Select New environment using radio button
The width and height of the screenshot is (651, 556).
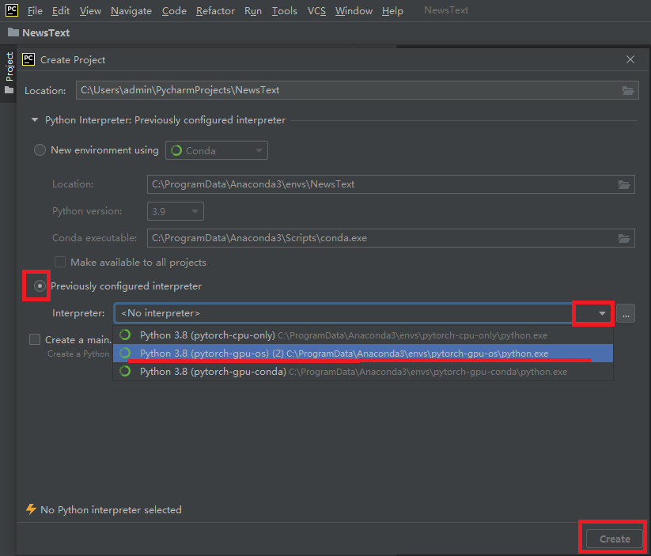pos(40,150)
